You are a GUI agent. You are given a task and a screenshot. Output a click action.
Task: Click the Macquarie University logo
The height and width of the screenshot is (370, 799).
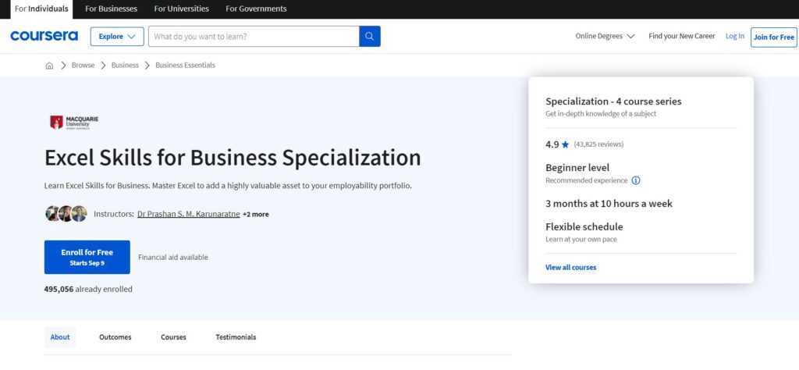(x=74, y=123)
